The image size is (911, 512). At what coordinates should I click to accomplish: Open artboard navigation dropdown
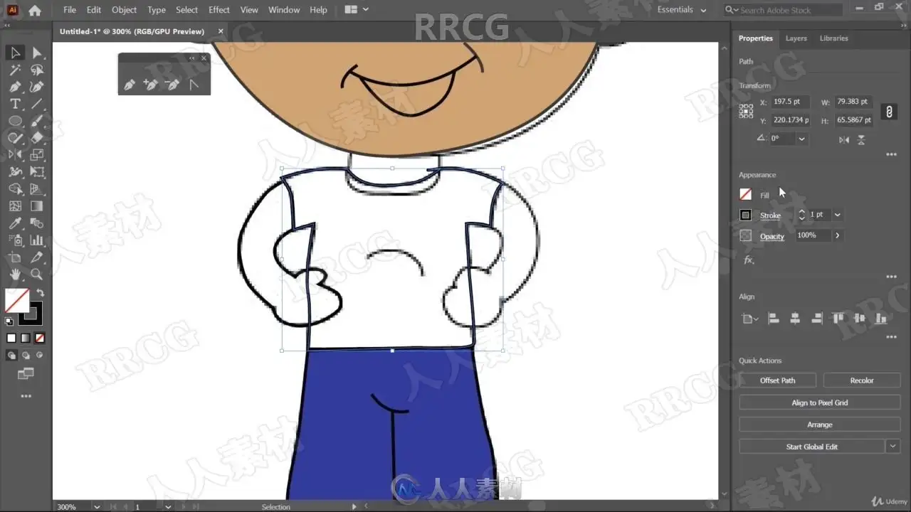pyautogui.click(x=168, y=507)
